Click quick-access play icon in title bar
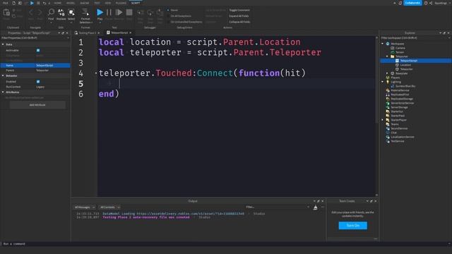Image resolution: width=452 pixels, height=254 pixels. click(x=32, y=3)
